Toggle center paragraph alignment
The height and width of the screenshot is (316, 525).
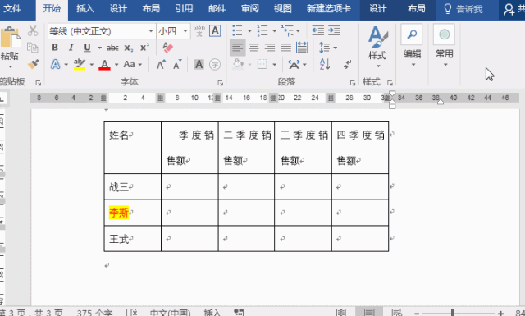(253, 48)
